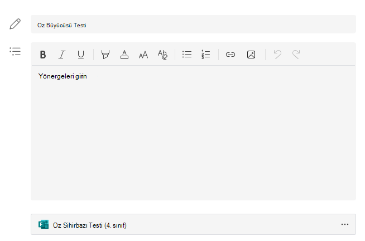Click the pencil title icon
Image resolution: width=365 pixels, height=241 pixels.
coord(15,24)
